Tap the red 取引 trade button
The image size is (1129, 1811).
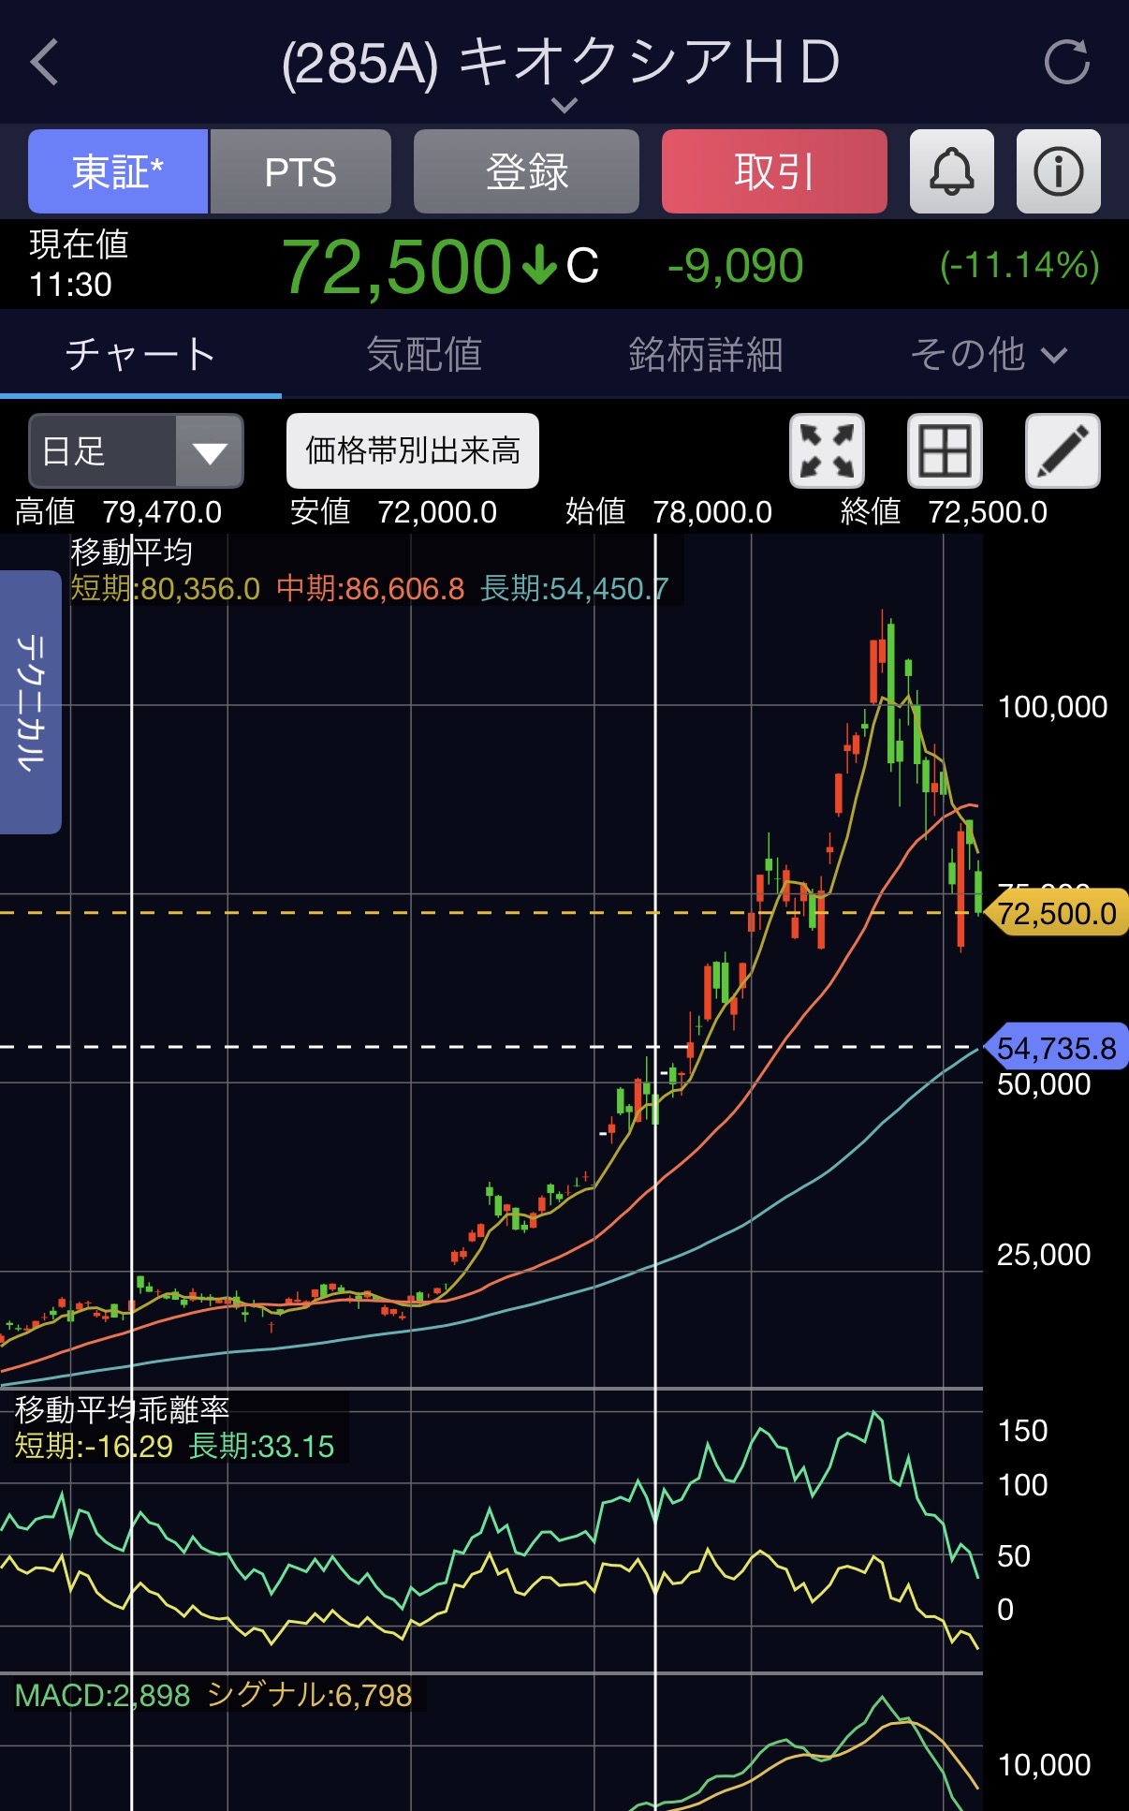click(x=774, y=171)
